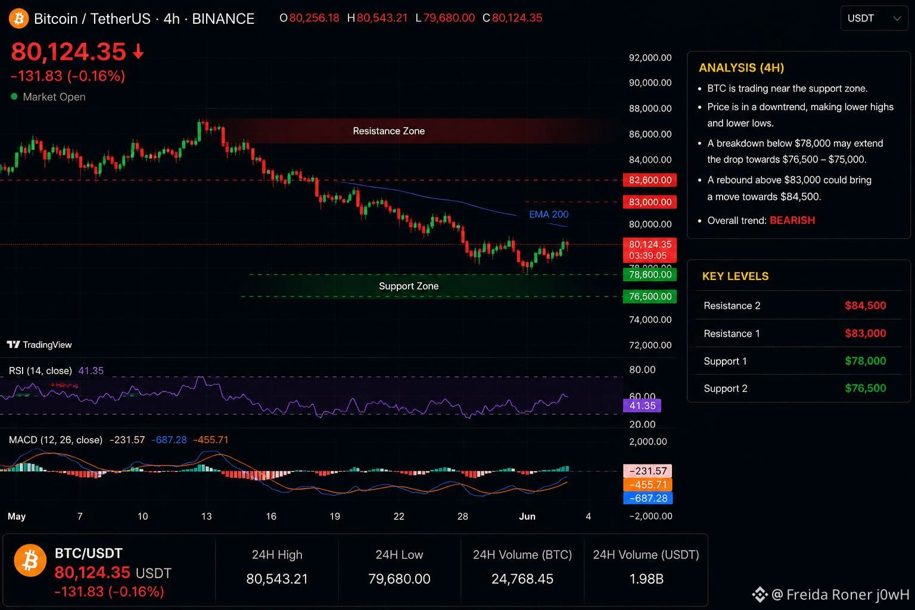Click the 24H High value 80,543.21 in the bottom bar
Screen dimensions: 915x610
click(x=277, y=579)
